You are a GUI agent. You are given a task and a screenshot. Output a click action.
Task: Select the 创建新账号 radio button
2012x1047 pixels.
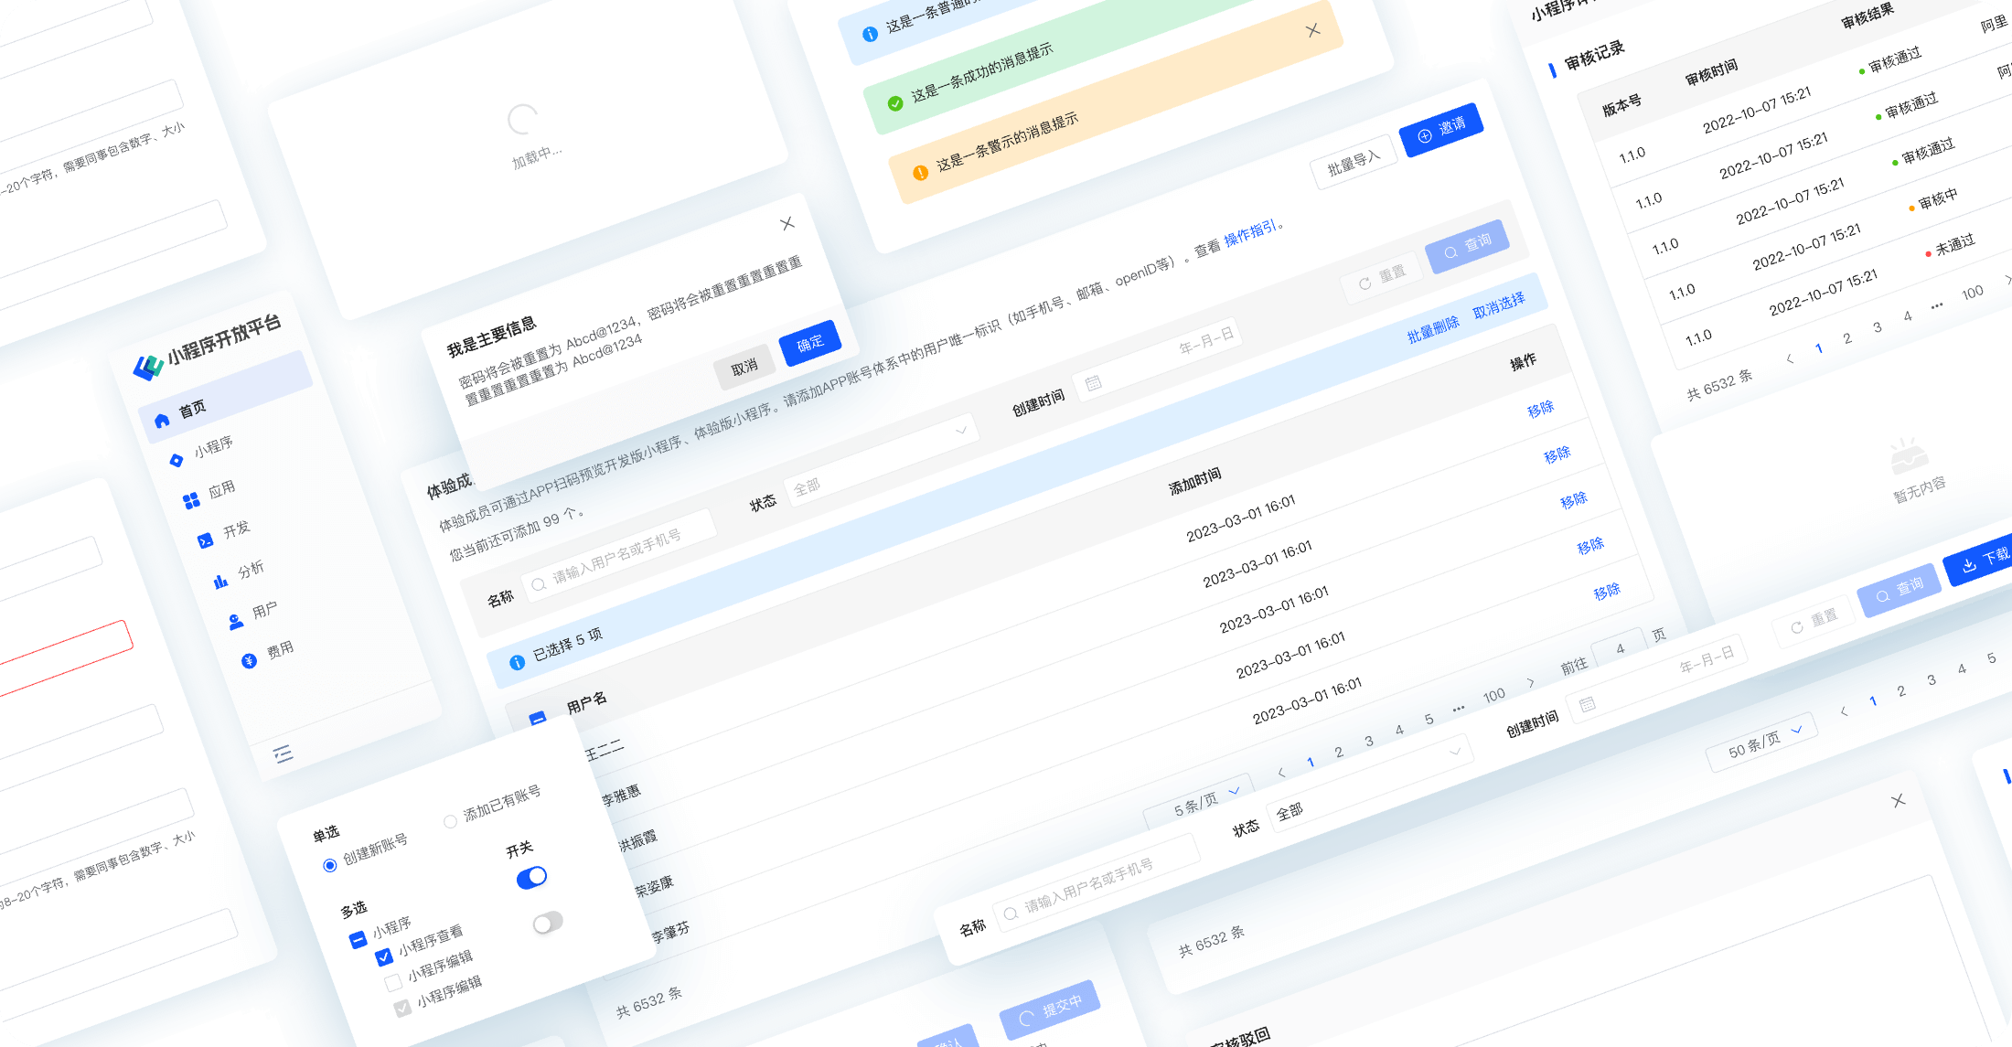click(330, 865)
